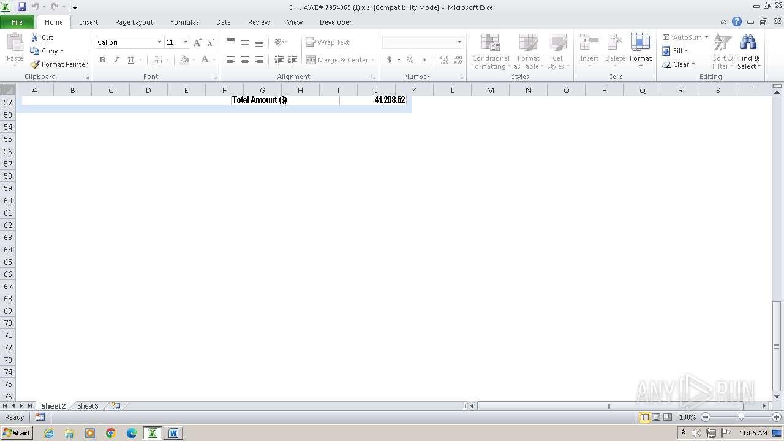Click Merge & Center
The image size is (784, 441).
click(x=337, y=60)
